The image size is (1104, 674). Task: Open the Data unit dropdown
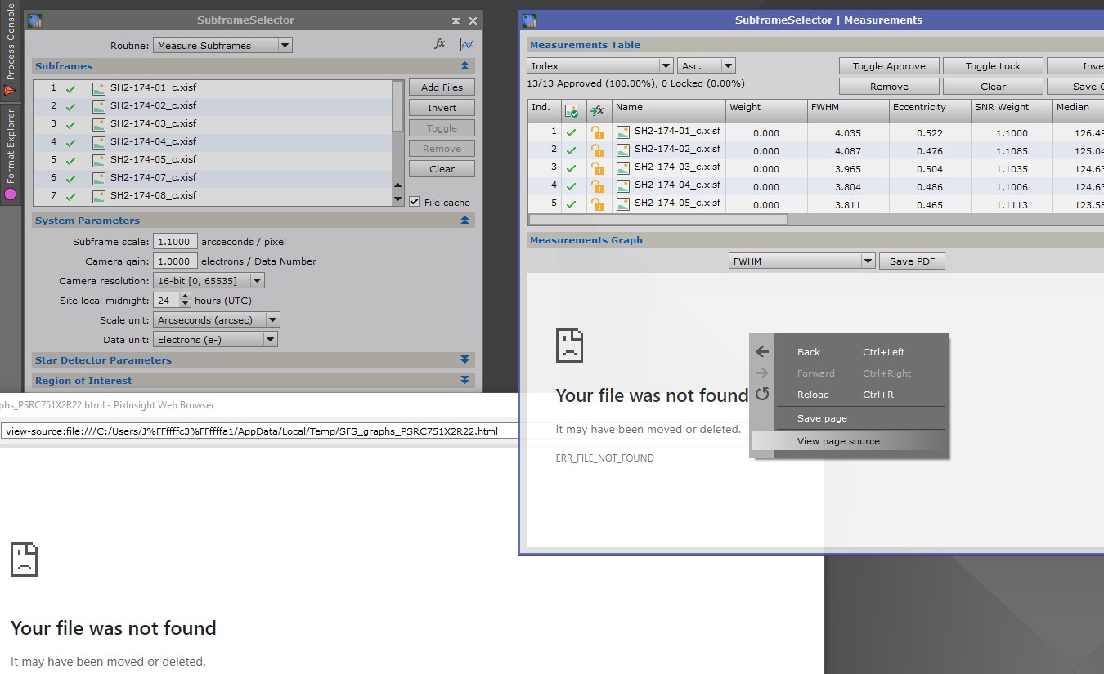click(215, 340)
